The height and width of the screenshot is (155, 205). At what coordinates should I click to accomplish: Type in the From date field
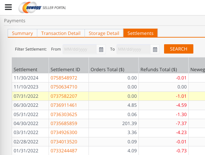(x=80, y=49)
